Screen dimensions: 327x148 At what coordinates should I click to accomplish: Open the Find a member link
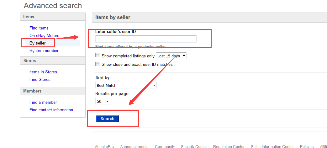tap(43, 102)
